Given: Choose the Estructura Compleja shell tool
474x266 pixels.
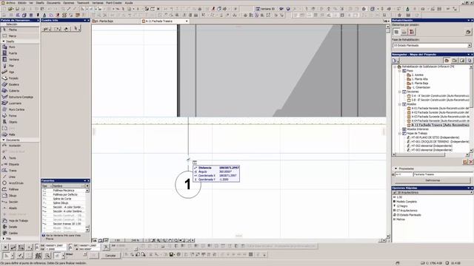Looking at the screenshot, I should pyautogui.click(x=20, y=97).
